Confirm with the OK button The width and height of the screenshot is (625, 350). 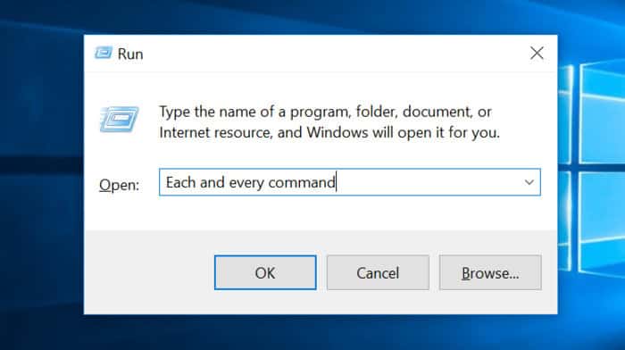coord(265,272)
